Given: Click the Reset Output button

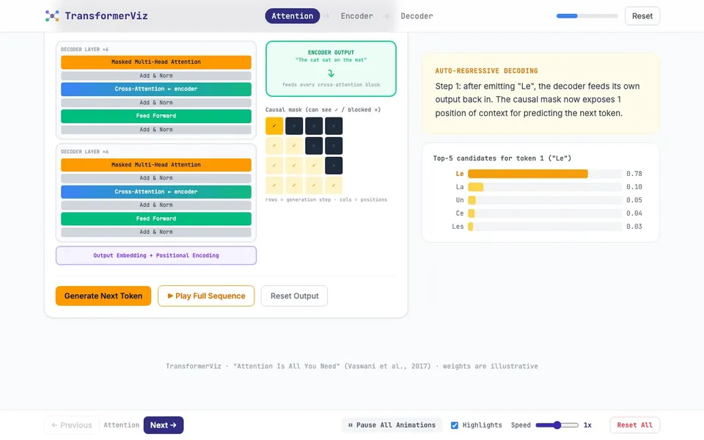Looking at the screenshot, I should pos(295,296).
